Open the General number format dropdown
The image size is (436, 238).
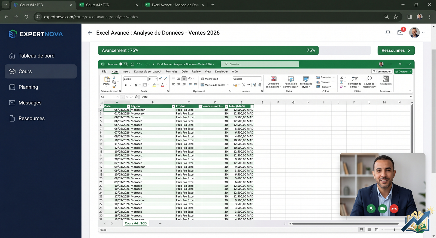pyautogui.click(x=260, y=79)
